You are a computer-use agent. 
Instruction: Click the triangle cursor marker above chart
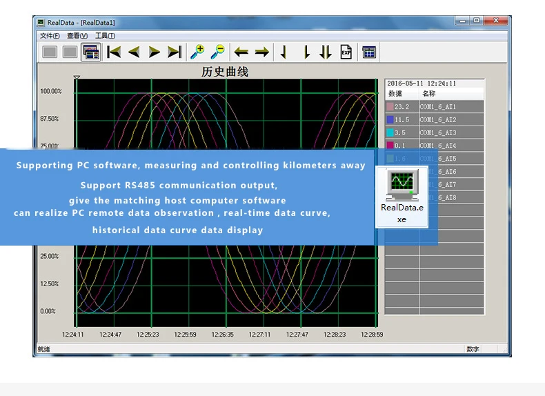pyautogui.click(x=77, y=77)
